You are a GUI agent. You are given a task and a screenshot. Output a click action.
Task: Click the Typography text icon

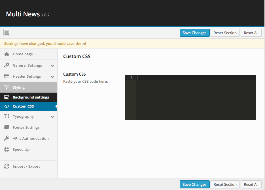7,116
